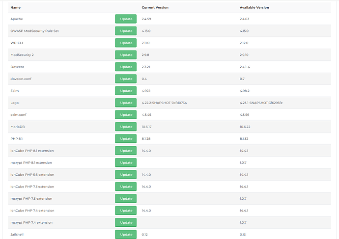Update ionCube PHP 7.4 extension

[x=126, y=211]
